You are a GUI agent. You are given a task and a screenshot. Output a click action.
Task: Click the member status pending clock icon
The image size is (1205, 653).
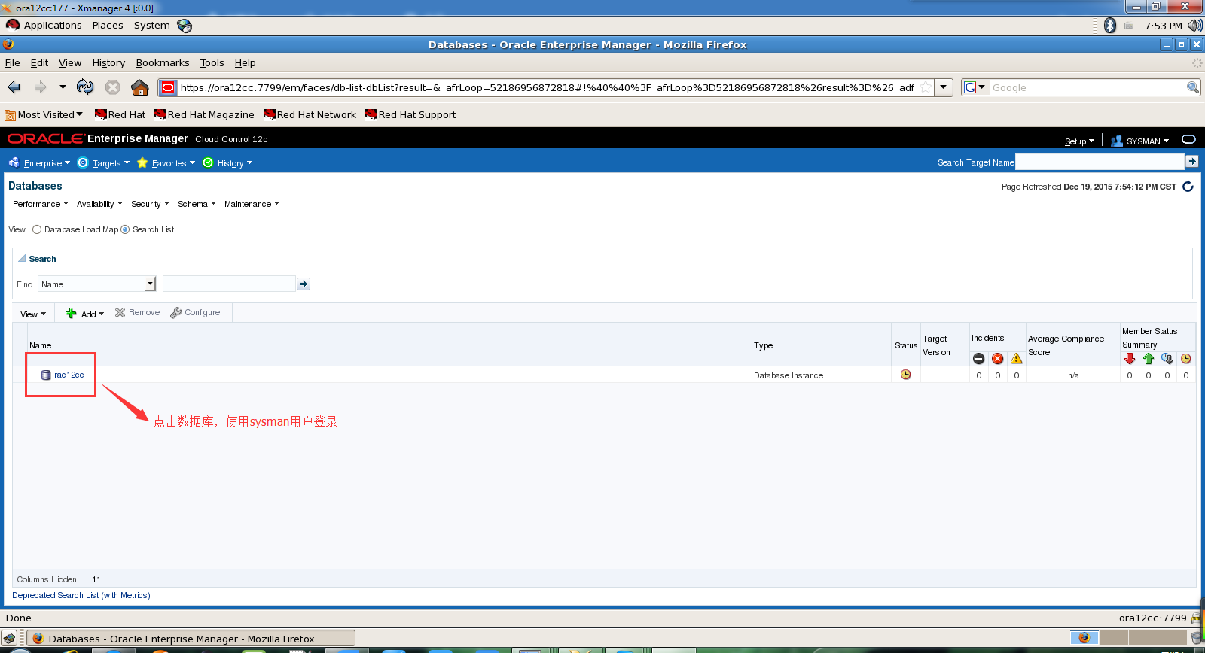[1186, 359]
